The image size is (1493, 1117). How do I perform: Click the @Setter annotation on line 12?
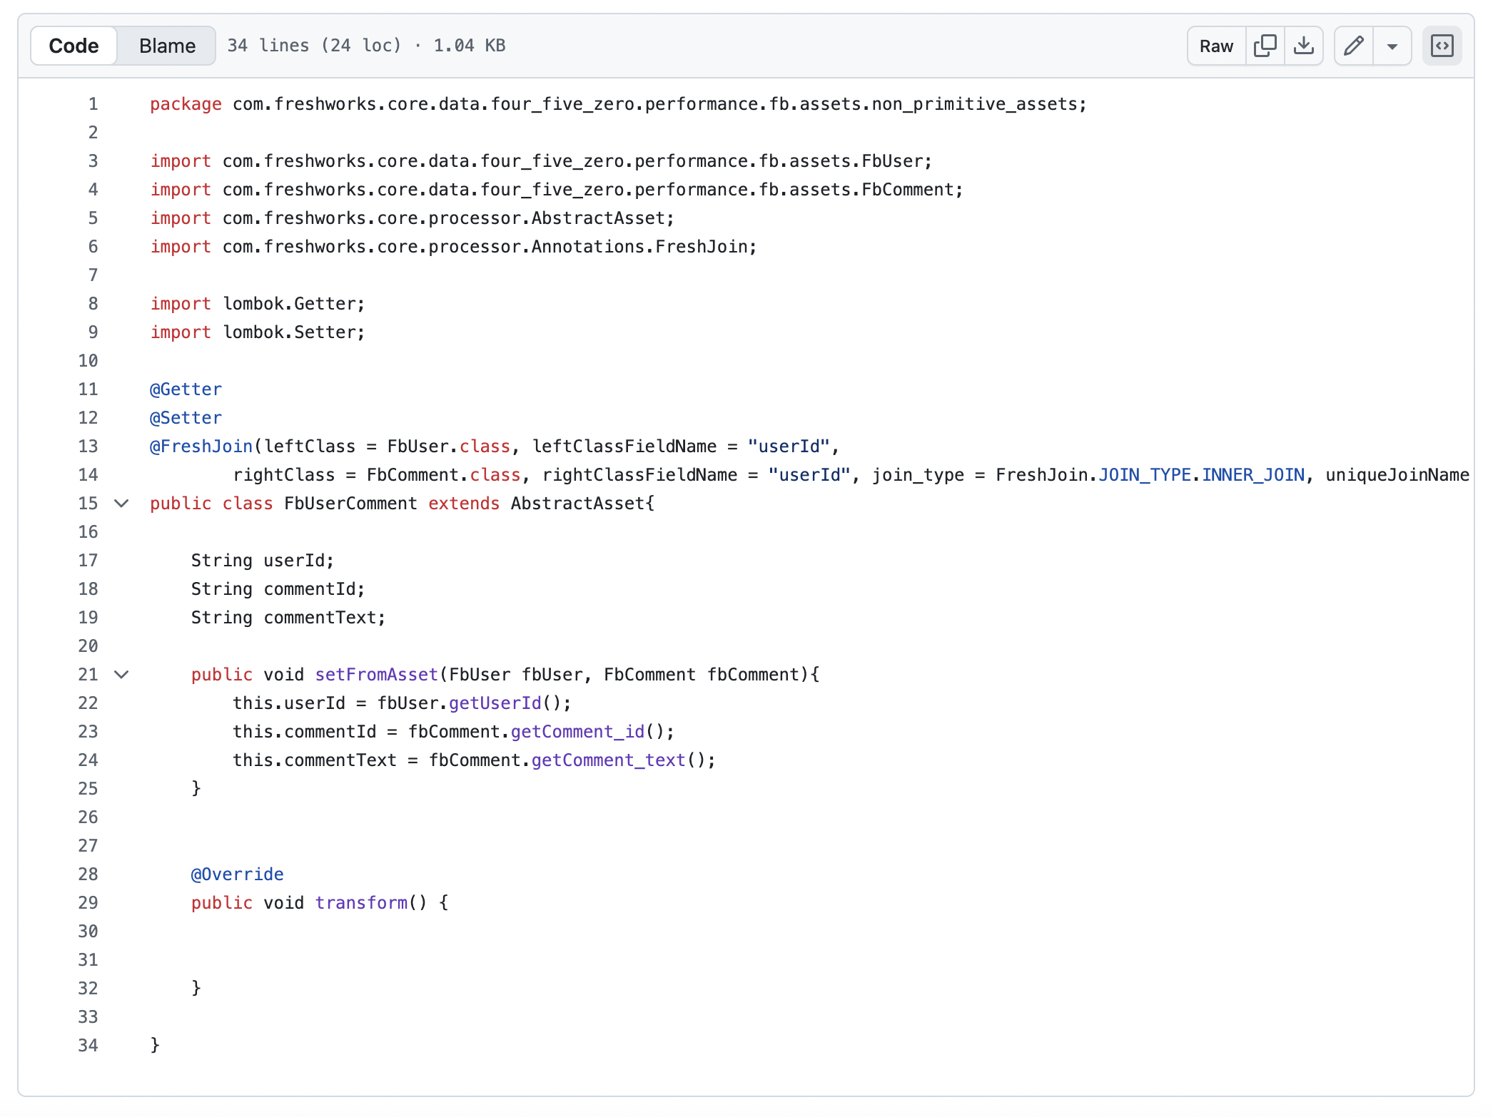pyautogui.click(x=186, y=418)
